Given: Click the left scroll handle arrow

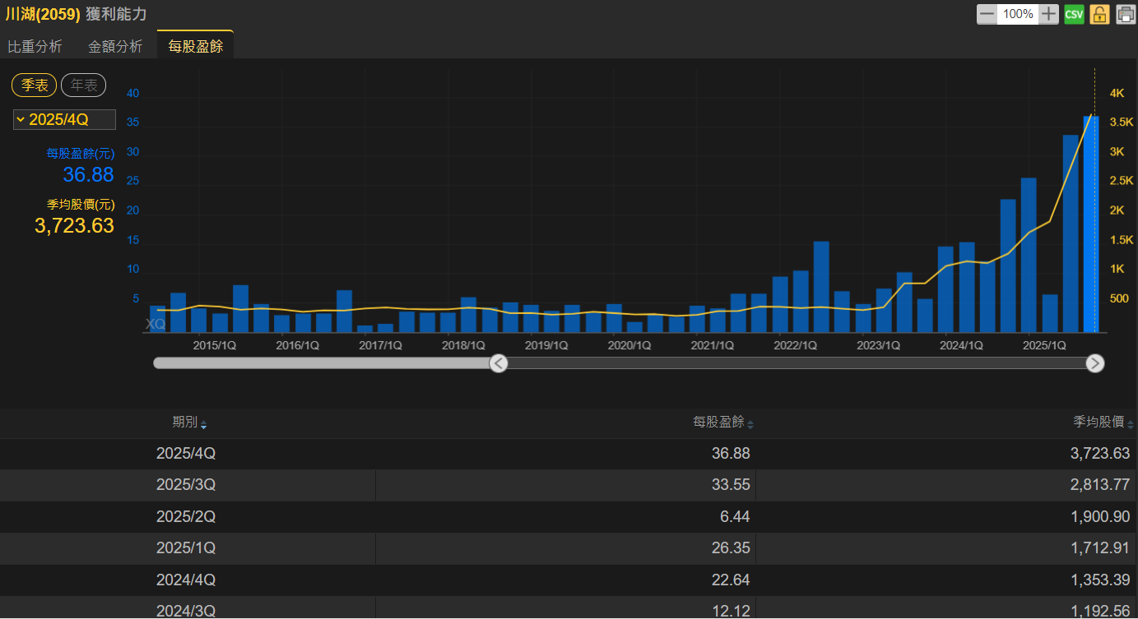Looking at the screenshot, I should (499, 363).
